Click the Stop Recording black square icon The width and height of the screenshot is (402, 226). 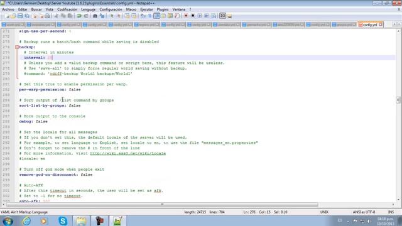pos(193,16)
